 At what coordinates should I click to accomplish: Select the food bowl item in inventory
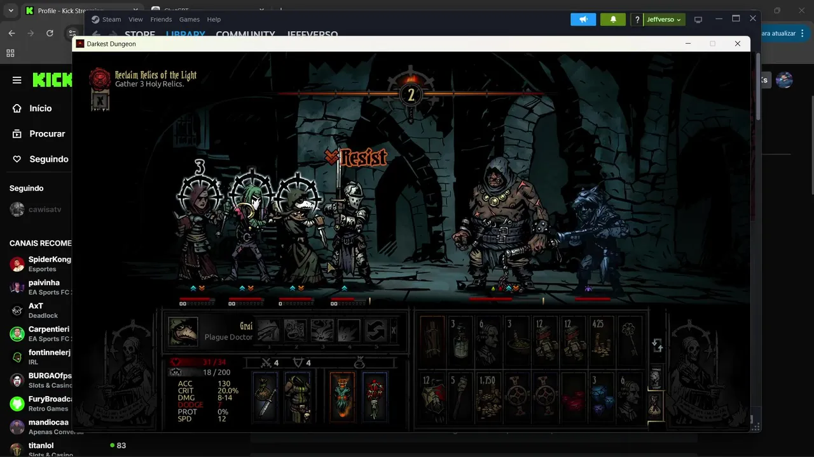517,341
